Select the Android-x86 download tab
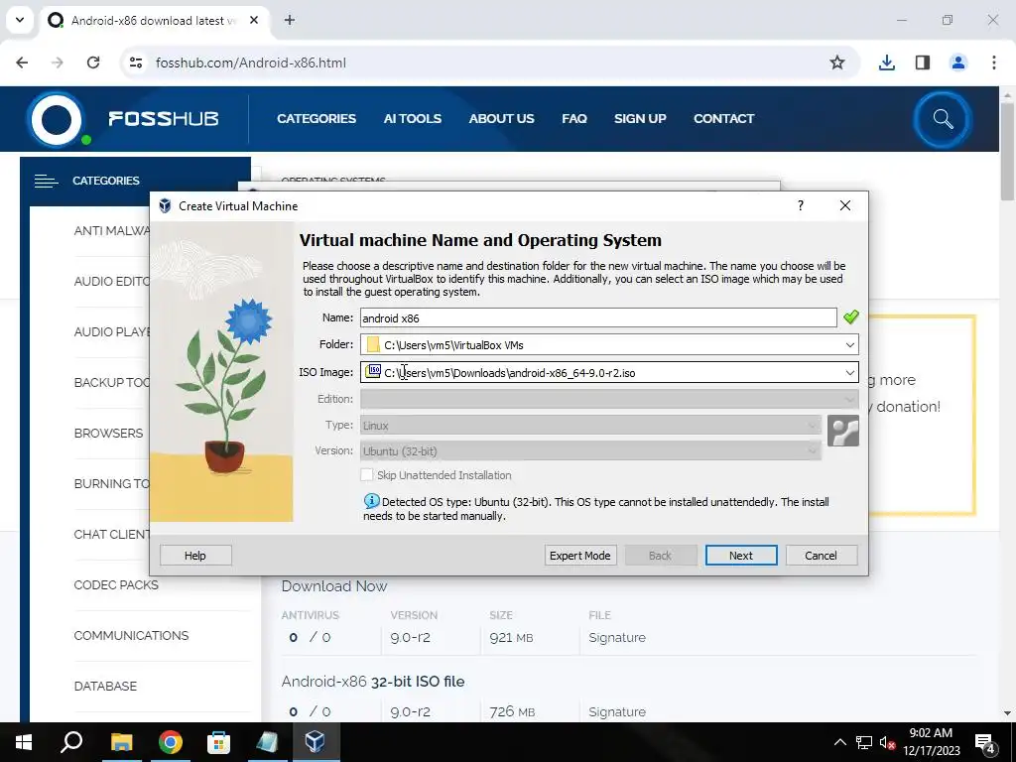 [x=154, y=20]
